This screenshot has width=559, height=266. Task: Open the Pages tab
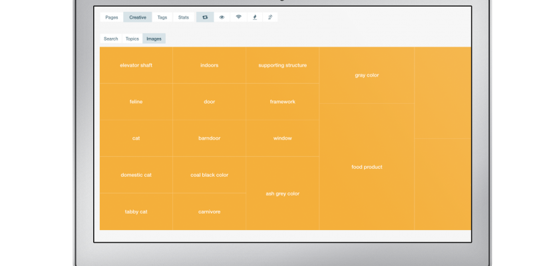click(x=112, y=17)
